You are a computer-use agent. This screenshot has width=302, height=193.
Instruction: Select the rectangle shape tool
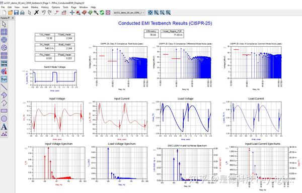pyautogui.click(x=4, y=111)
